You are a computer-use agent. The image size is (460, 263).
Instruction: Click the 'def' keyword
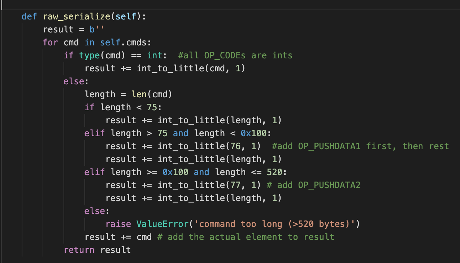tap(30, 17)
